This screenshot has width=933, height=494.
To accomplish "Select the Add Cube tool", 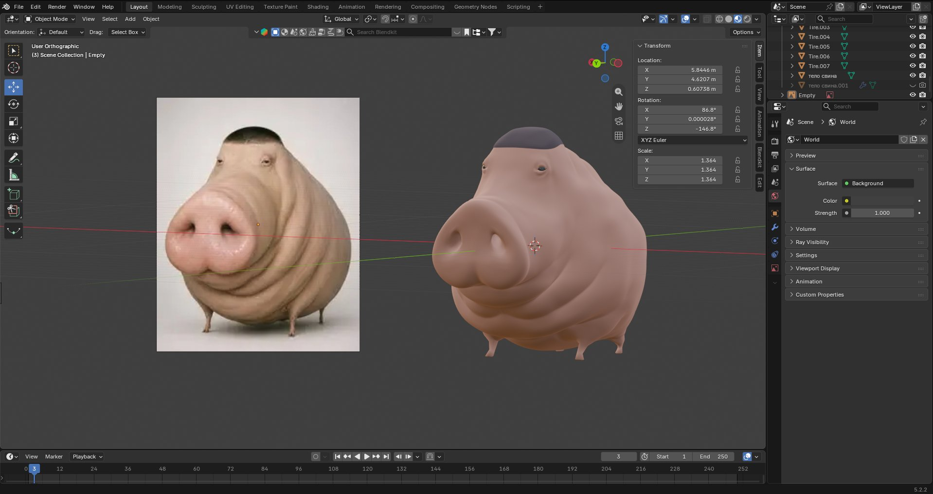I will tap(14, 194).
